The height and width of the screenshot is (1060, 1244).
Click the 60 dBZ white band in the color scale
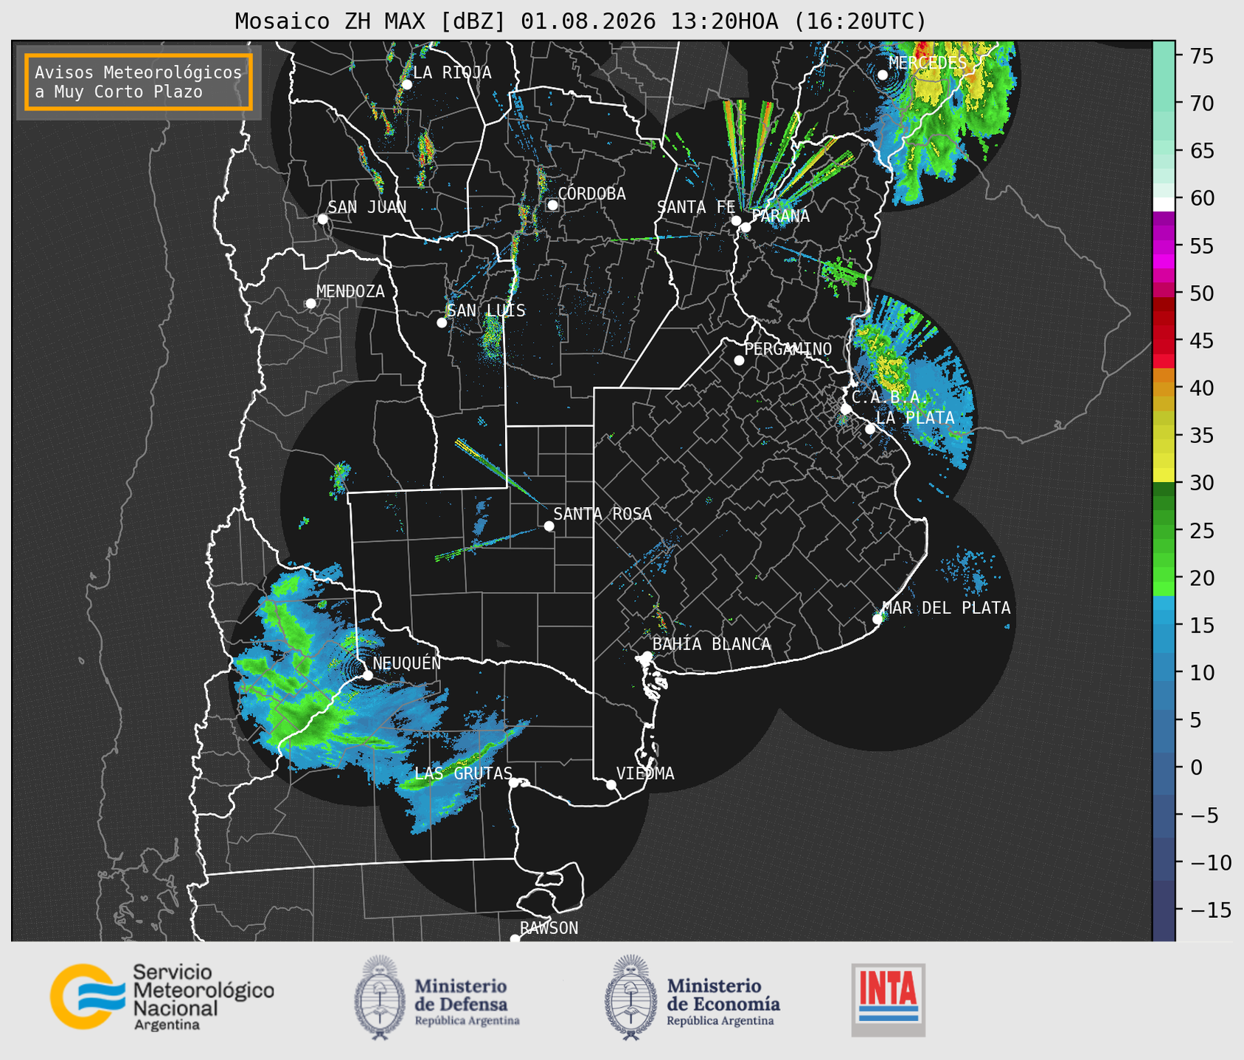click(x=1164, y=204)
